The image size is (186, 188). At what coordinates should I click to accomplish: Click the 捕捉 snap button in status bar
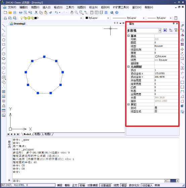pyautogui.click(x=59, y=185)
